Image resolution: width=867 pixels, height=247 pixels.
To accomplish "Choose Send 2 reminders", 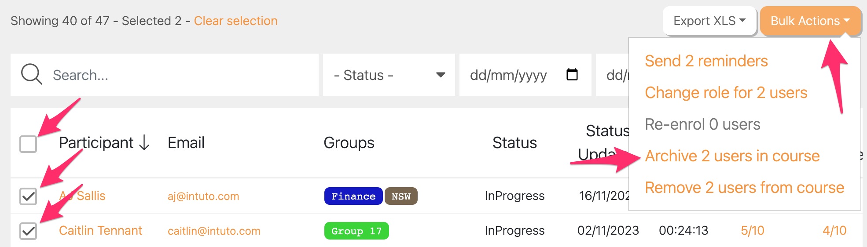I will click(x=706, y=61).
